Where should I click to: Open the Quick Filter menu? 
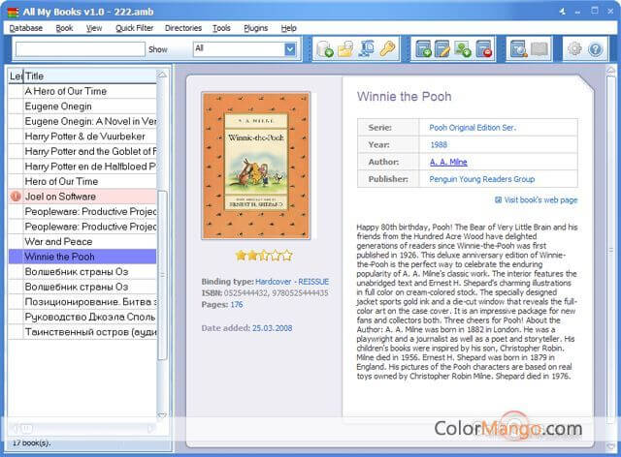pos(134,28)
